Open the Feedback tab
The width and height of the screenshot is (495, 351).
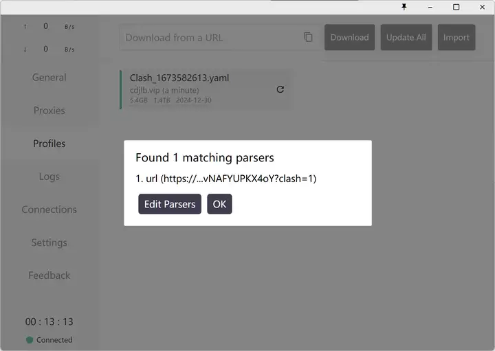[49, 275]
